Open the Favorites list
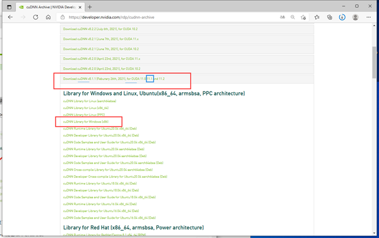379x238 pixels. [x=317, y=17]
